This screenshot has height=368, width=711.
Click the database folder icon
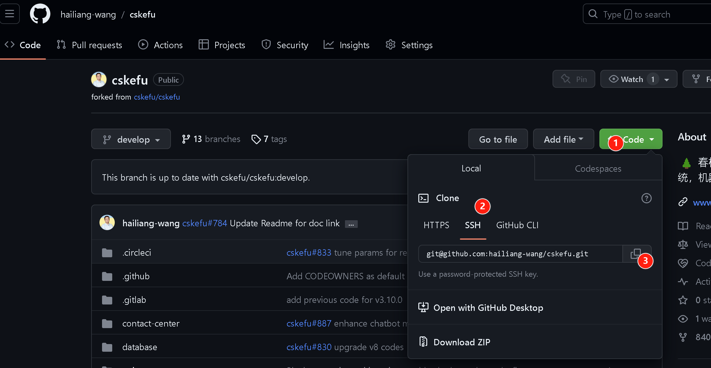pyautogui.click(x=107, y=347)
